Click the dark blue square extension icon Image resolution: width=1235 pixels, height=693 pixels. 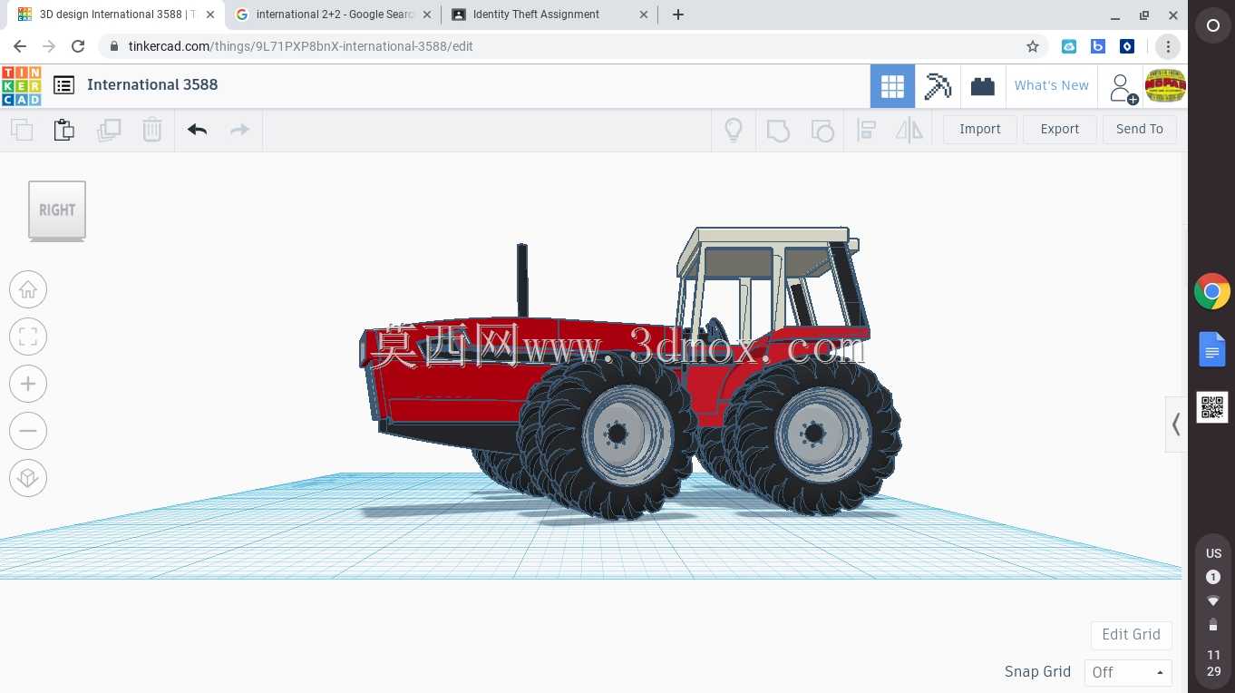point(1127,46)
